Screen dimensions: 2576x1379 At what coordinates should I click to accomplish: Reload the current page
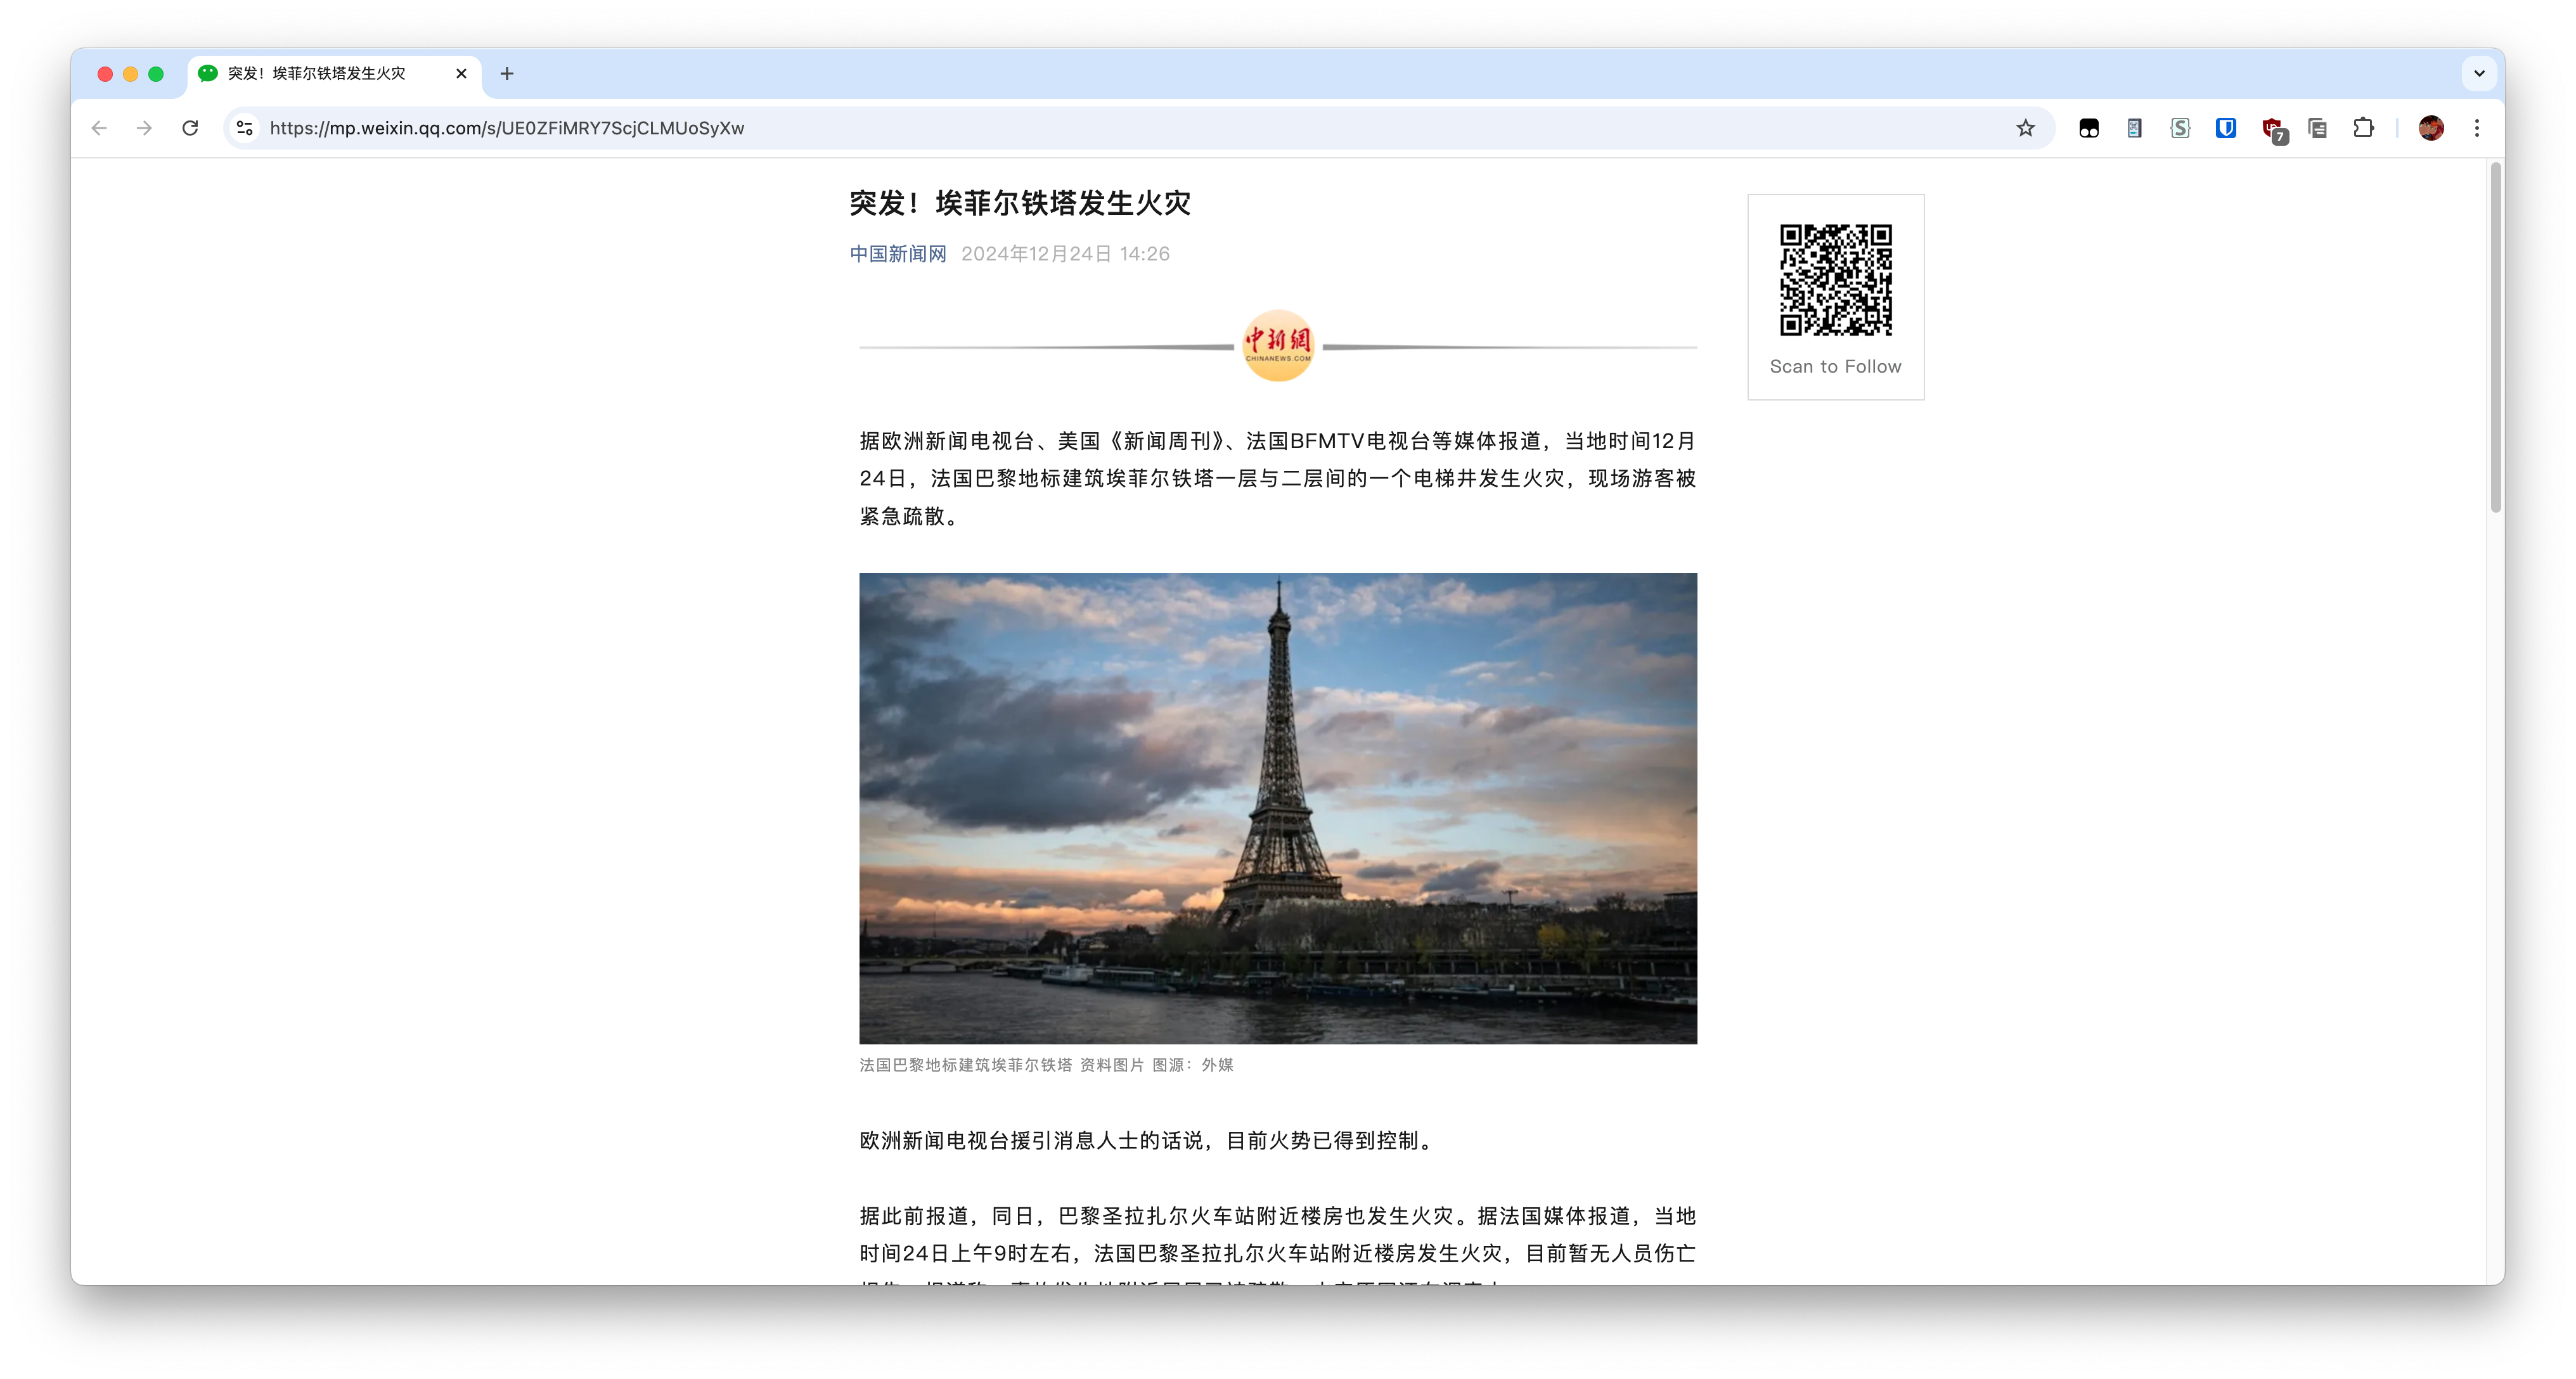(x=190, y=128)
